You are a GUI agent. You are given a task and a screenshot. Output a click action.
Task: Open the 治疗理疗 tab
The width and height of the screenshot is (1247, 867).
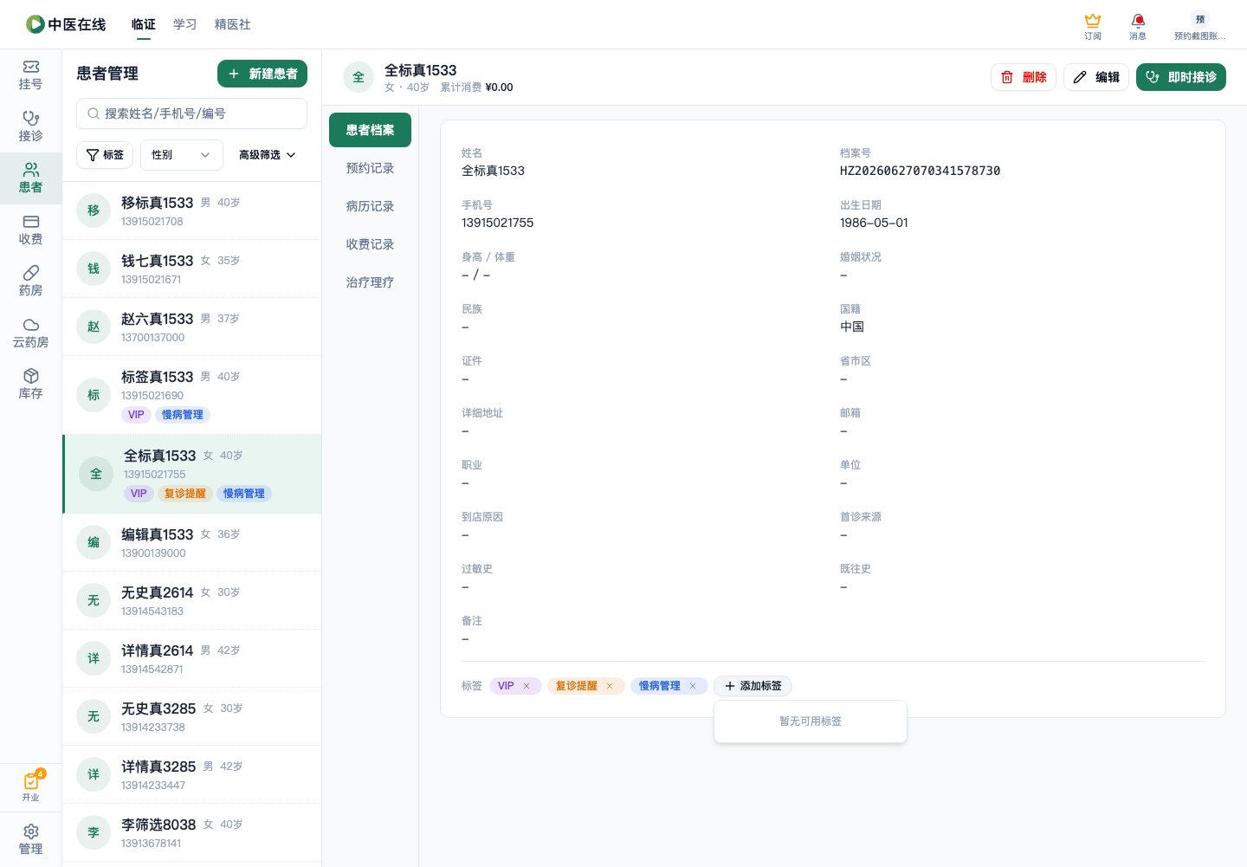[370, 282]
